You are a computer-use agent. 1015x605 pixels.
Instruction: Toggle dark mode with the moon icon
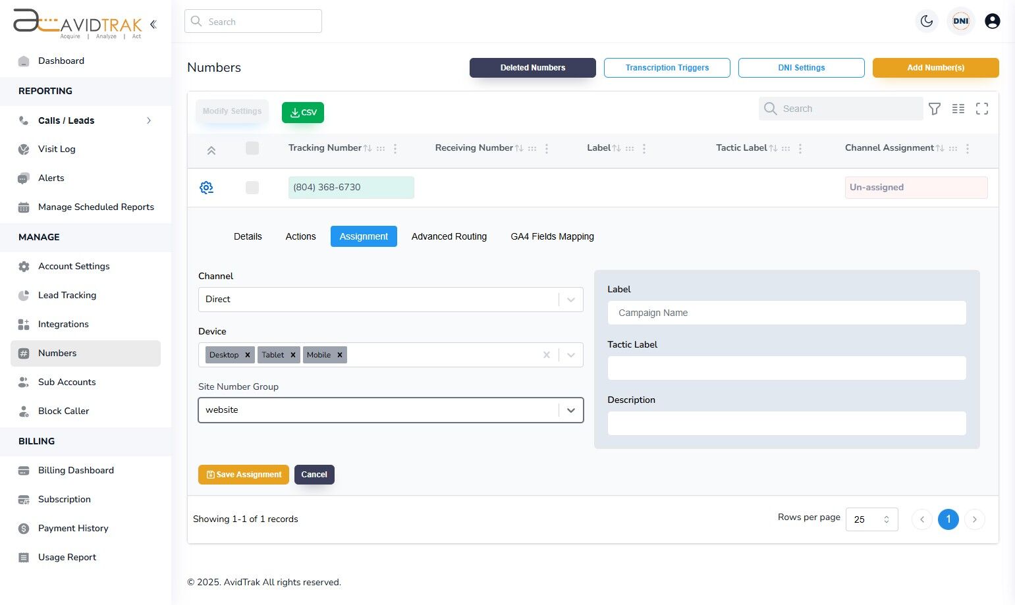tap(927, 20)
